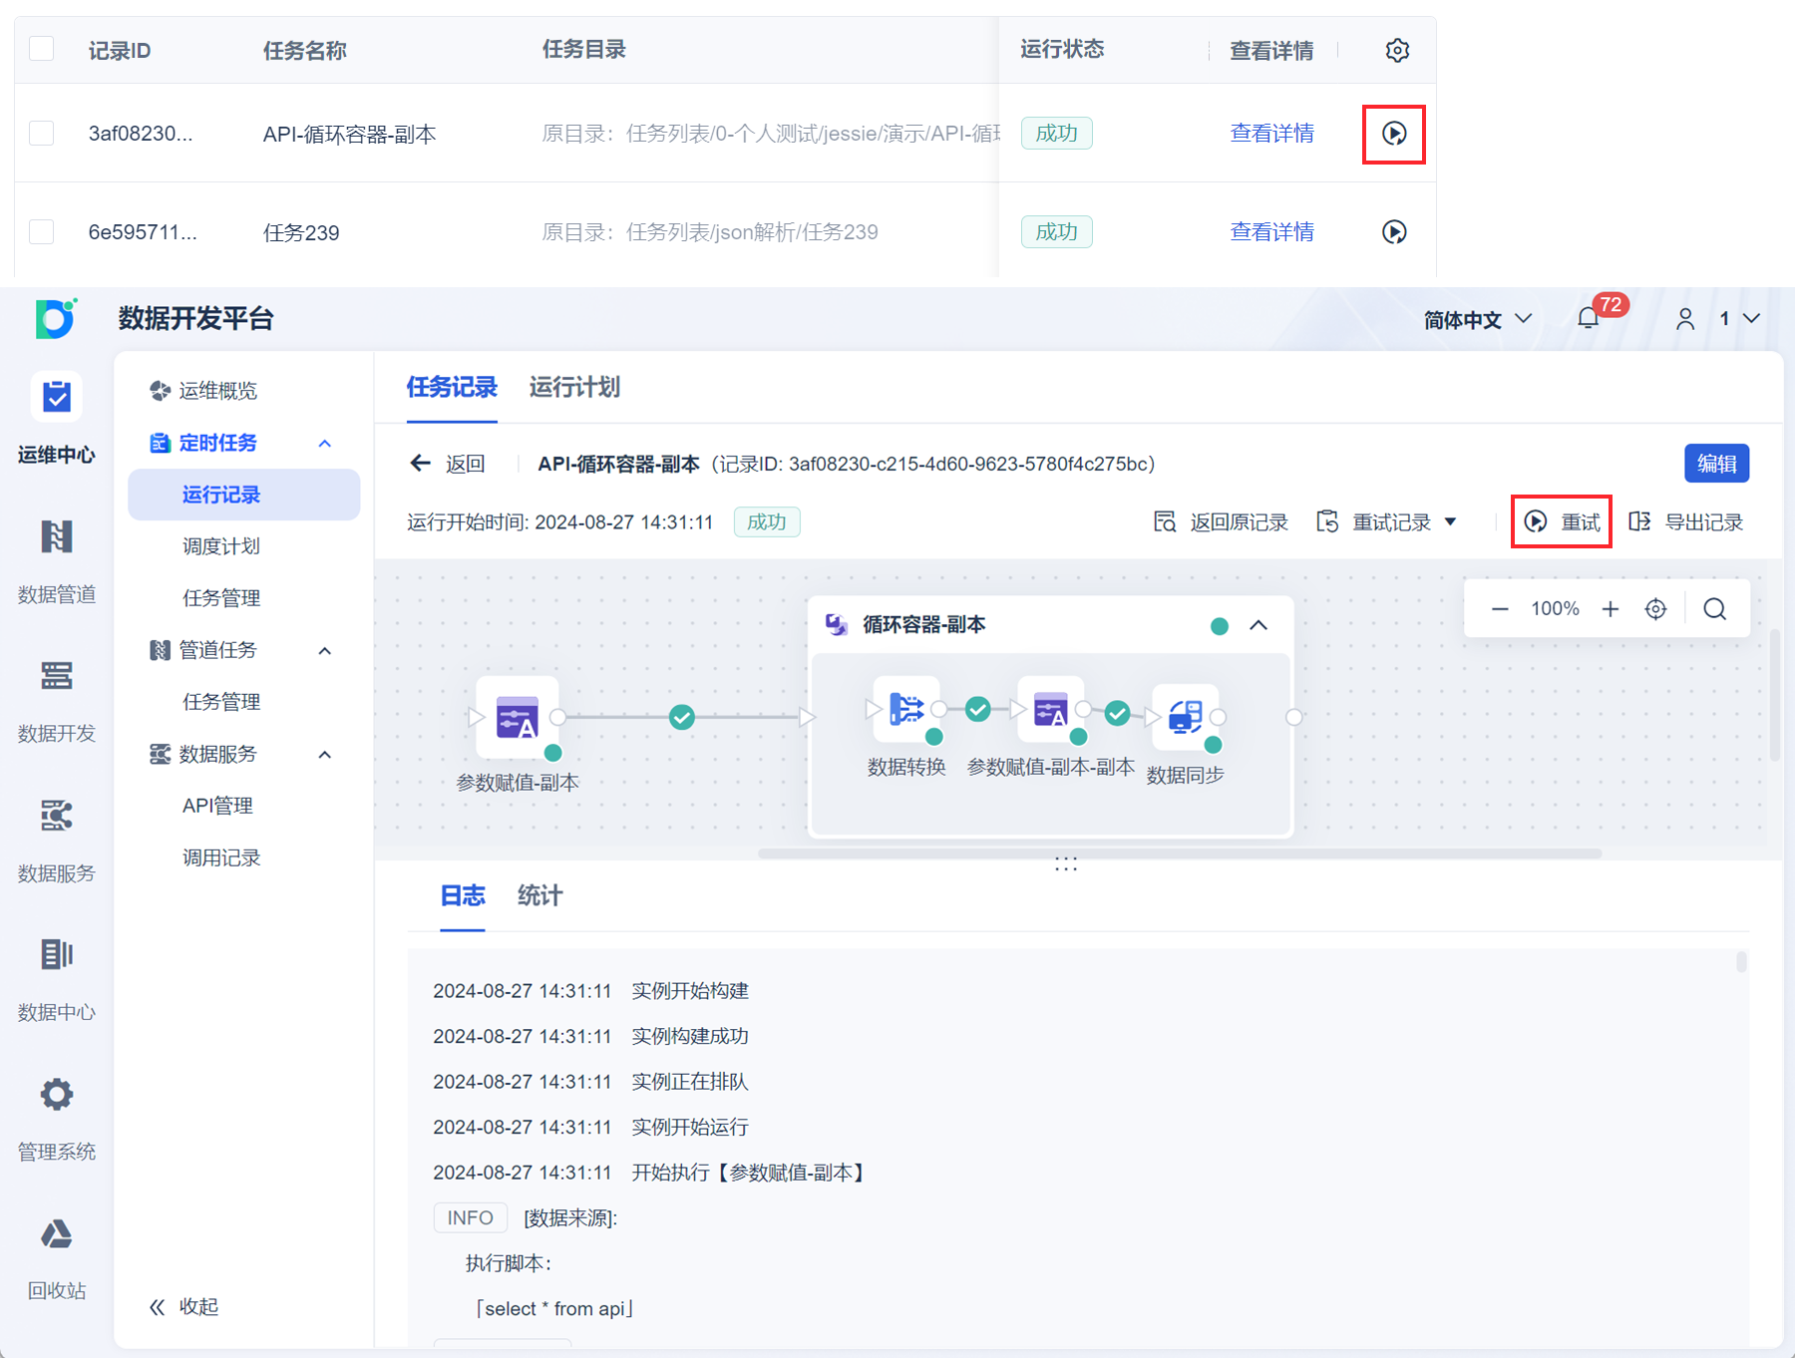This screenshot has width=1795, height=1358.
Task: Switch to 运行计划 tab
Action: tap(574, 387)
